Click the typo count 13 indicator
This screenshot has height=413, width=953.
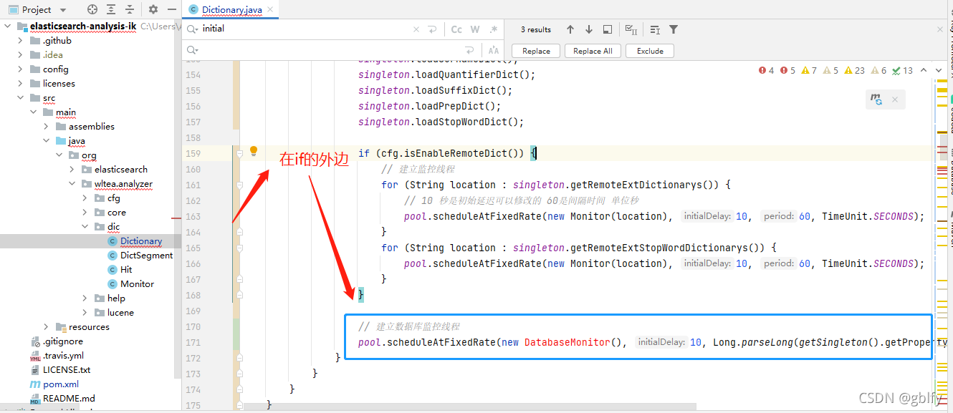point(902,70)
